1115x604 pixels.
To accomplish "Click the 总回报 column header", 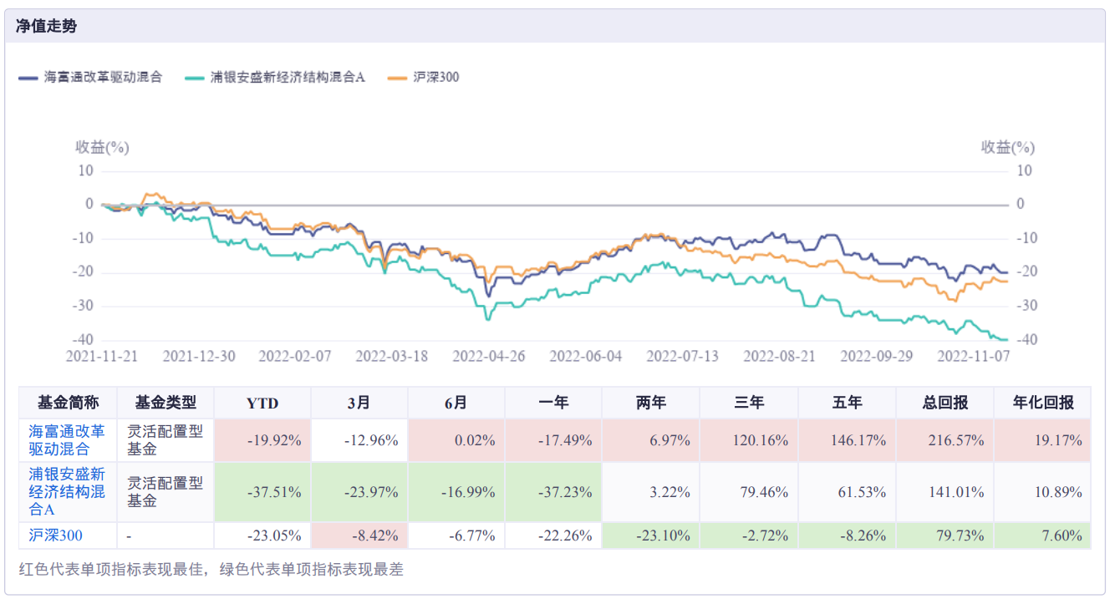I will click(x=944, y=403).
